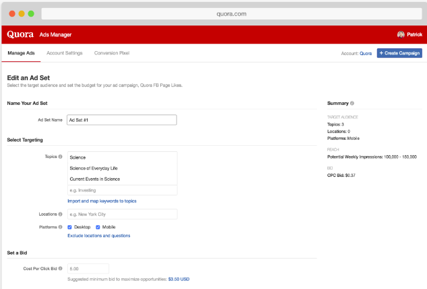Click the quora.com address bar
The width and height of the screenshot is (427, 289).
[x=232, y=14]
